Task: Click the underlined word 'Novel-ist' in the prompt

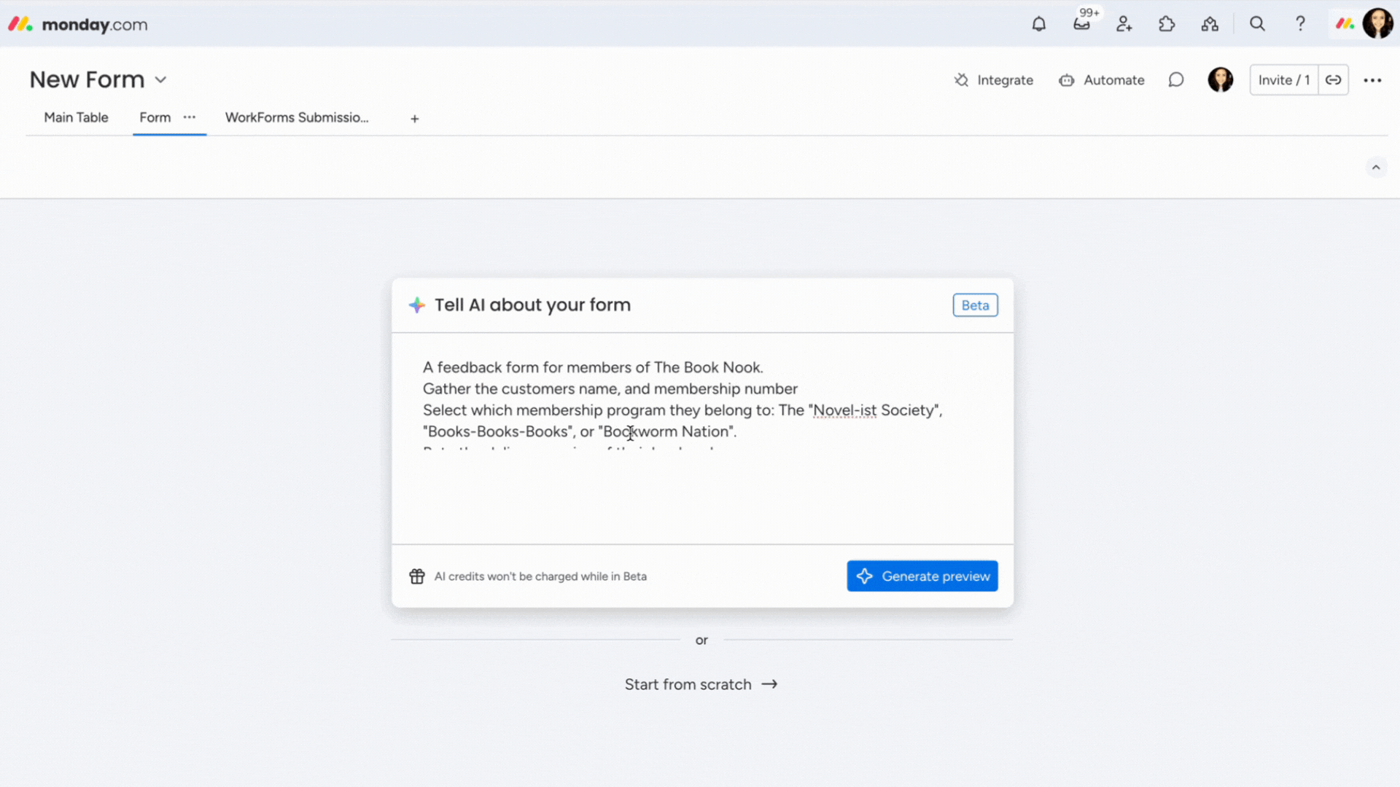Action: tap(845, 410)
